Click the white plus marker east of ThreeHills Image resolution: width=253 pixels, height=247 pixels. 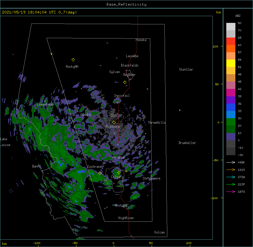(x=180, y=110)
